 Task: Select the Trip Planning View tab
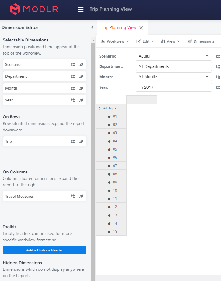(x=119, y=27)
